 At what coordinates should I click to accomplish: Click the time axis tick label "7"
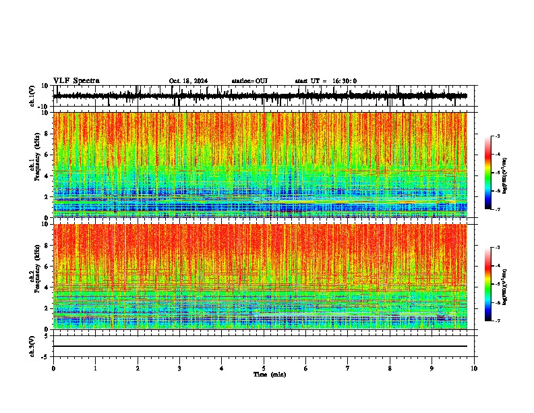pos(348,368)
